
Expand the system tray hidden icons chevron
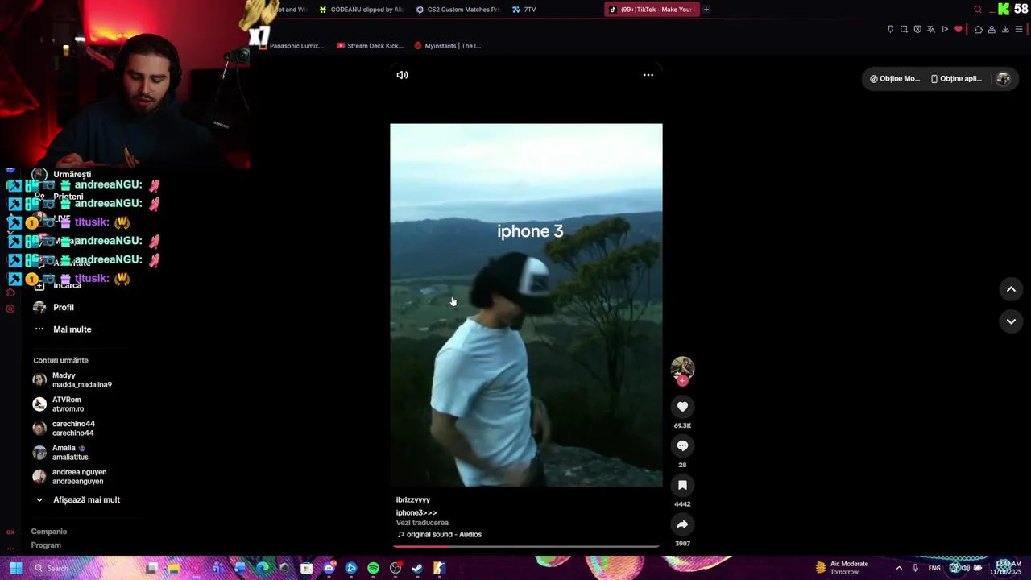pos(899,568)
